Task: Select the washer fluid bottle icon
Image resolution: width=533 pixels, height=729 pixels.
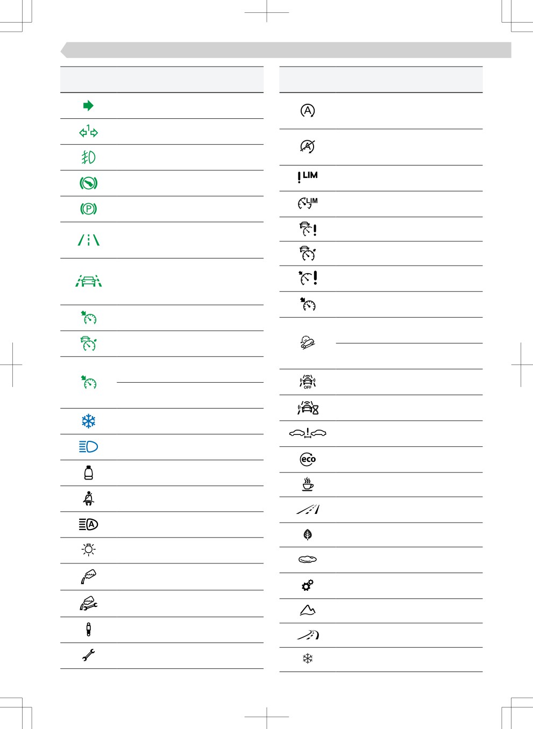Action: tap(89, 473)
